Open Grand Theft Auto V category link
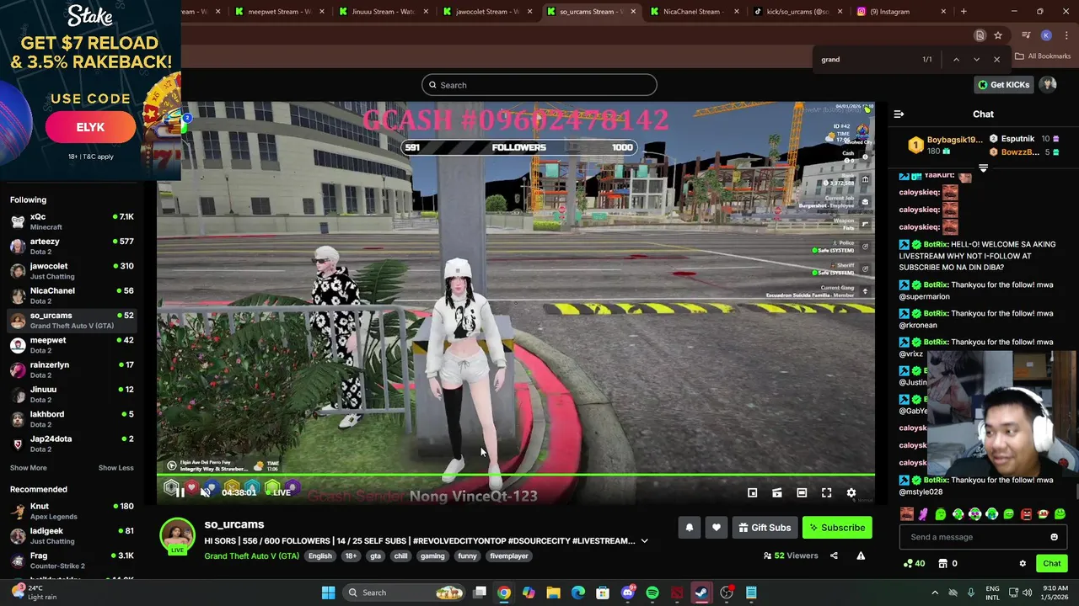 [x=251, y=556]
